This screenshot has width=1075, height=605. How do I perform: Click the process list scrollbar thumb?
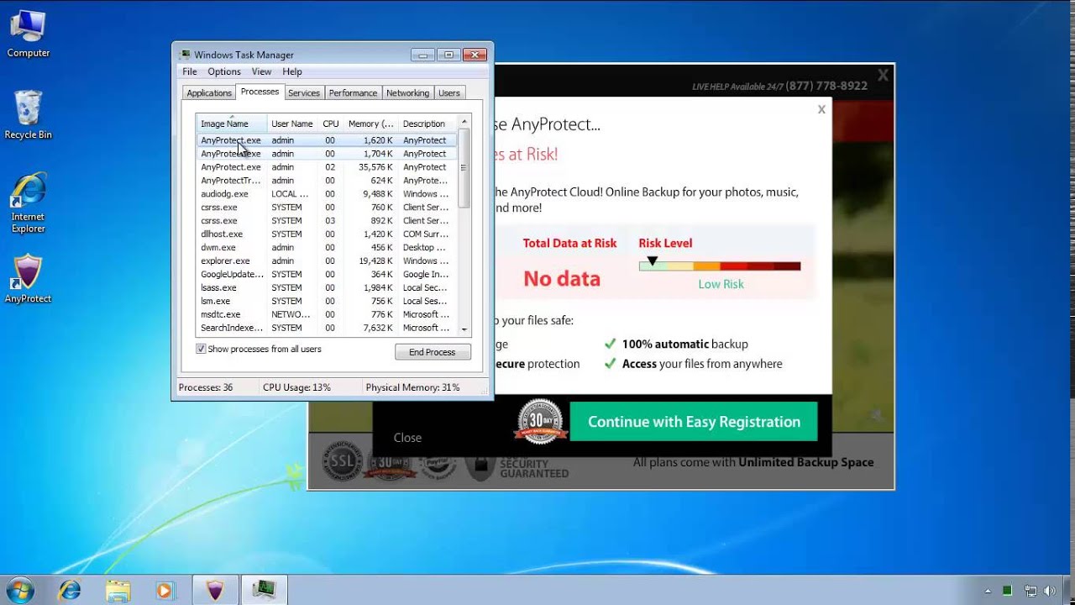click(464, 168)
